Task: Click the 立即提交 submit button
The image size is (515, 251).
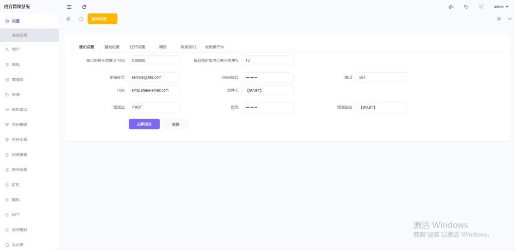Action: [x=144, y=124]
